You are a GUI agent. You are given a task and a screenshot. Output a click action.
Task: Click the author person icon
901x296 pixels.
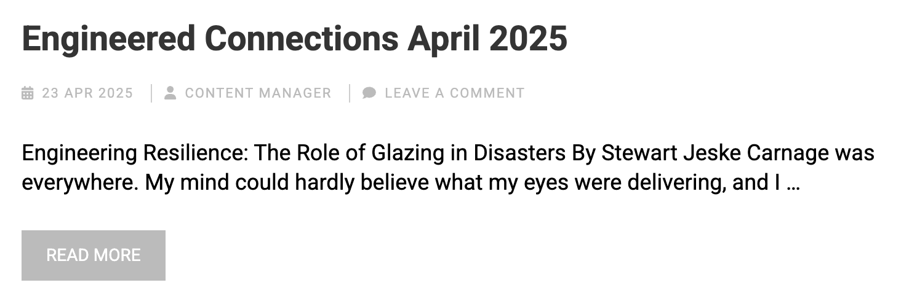170,93
